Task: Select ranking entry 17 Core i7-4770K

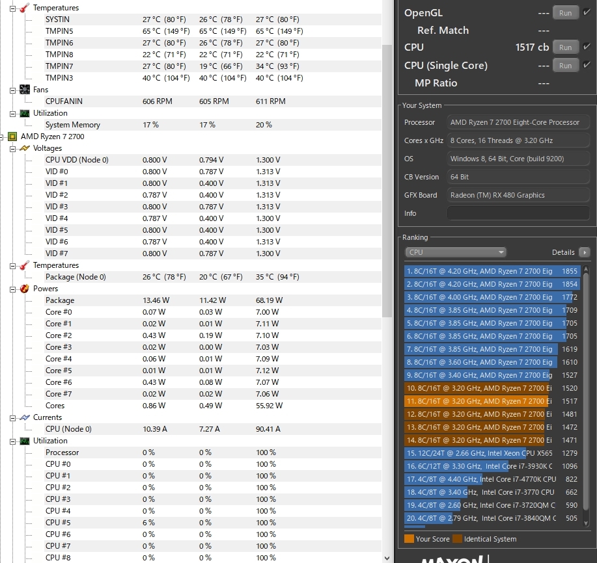Action: pyautogui.click(x=492, y=479)
